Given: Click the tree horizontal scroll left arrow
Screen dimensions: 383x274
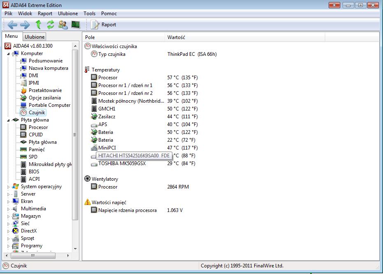Looking at the screenshot, I should (7, 256).
